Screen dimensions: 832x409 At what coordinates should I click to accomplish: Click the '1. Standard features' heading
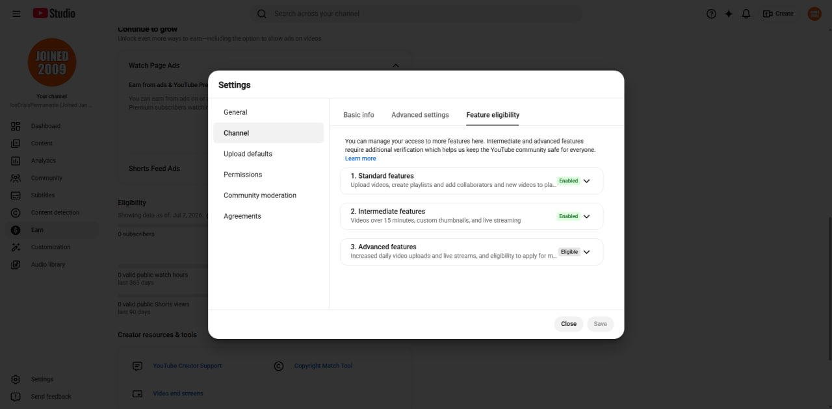point(382,176)
